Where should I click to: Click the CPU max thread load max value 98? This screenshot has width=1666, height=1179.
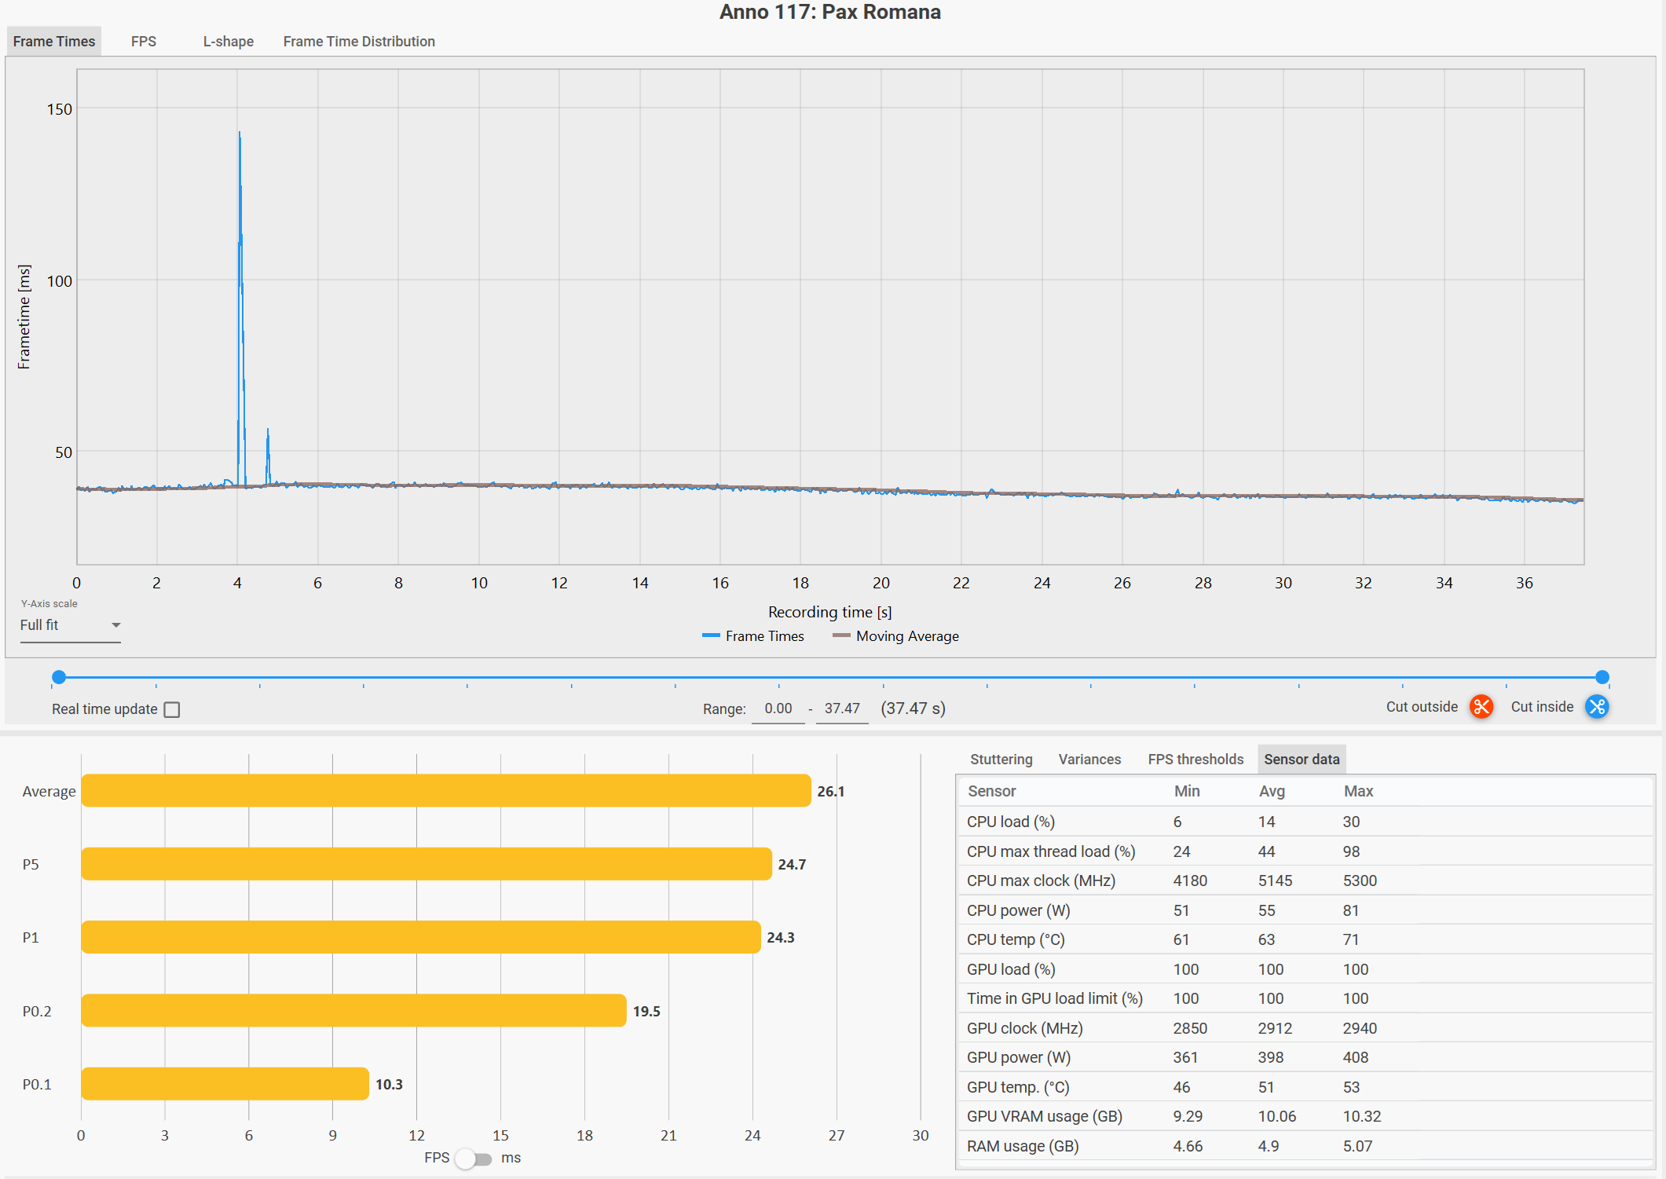pos(1351,851)
